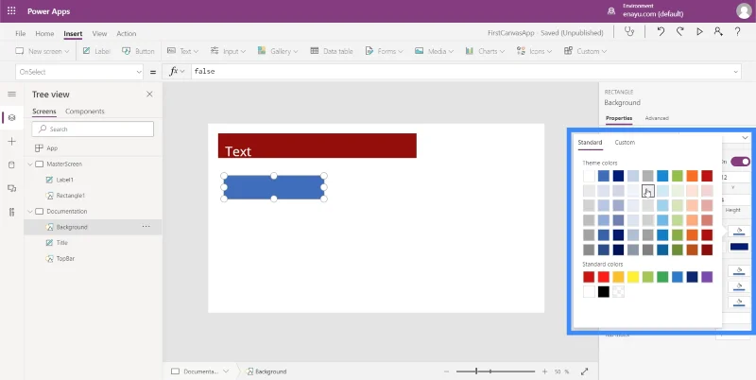
Task: Preview the app with Play icon
Action: [x=699, y=32]
